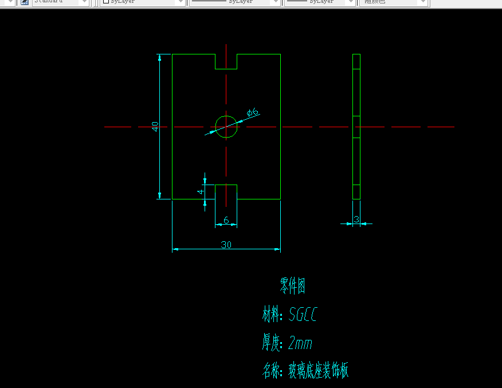The image size is (502, 388).
Task: Select the side view thickness dimension 3
Action: 356,220
